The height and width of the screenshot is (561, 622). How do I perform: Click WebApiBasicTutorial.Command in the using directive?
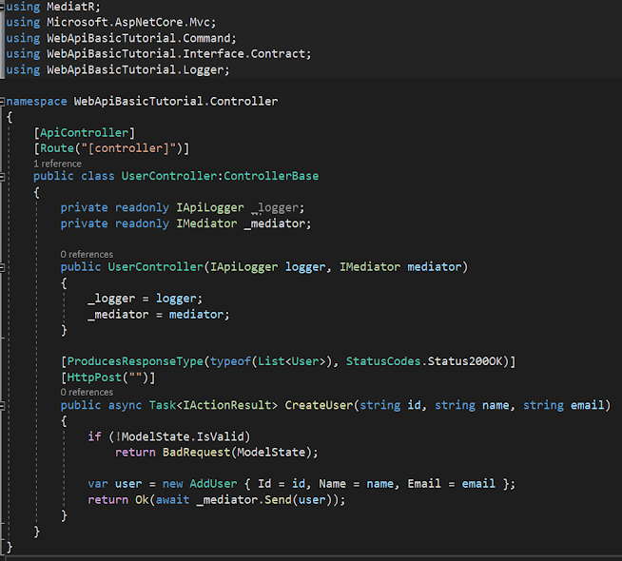click(x=139, y=38)
